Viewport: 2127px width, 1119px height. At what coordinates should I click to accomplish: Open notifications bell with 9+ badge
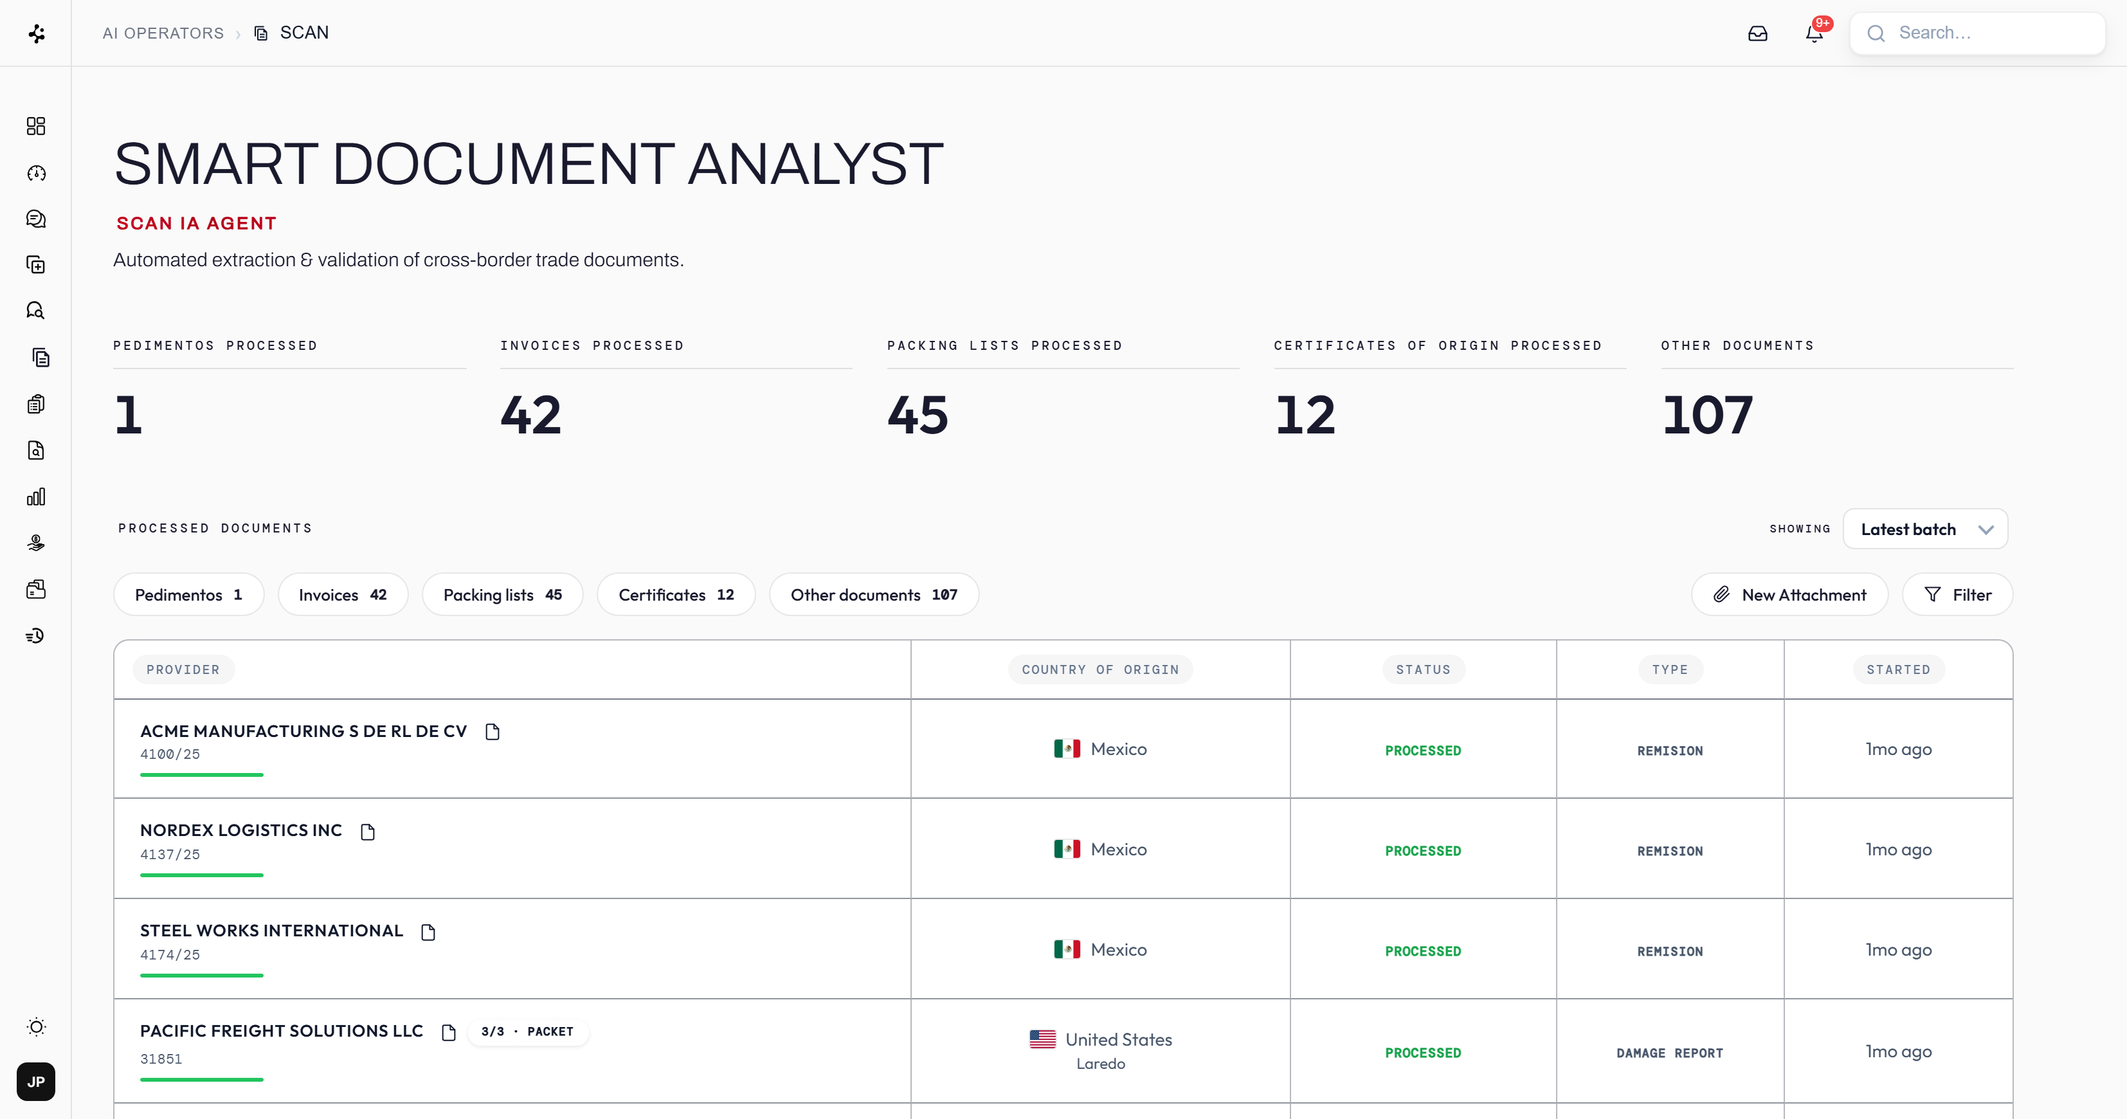pos(1814,33)
